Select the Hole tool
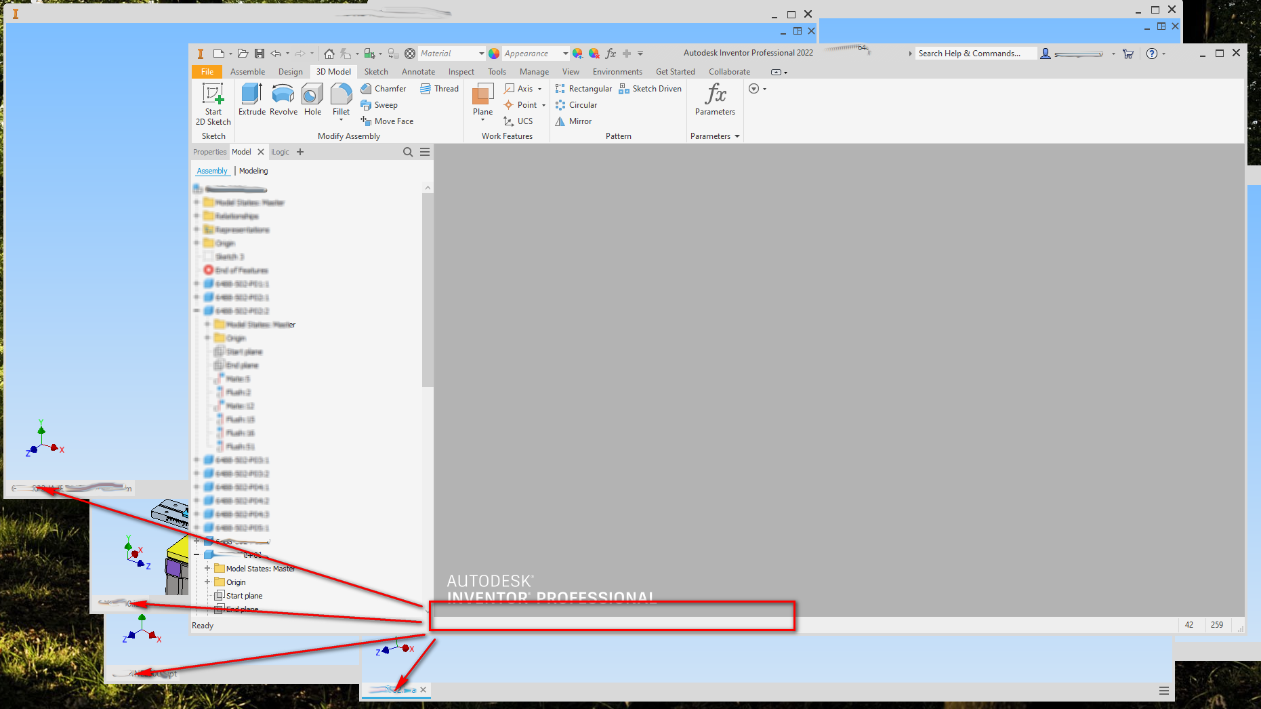1261x709 pixels. 312,100
